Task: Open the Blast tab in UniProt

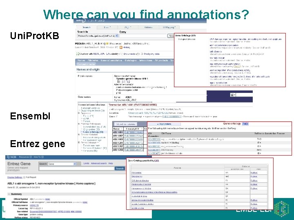Action: coord(107,27)
